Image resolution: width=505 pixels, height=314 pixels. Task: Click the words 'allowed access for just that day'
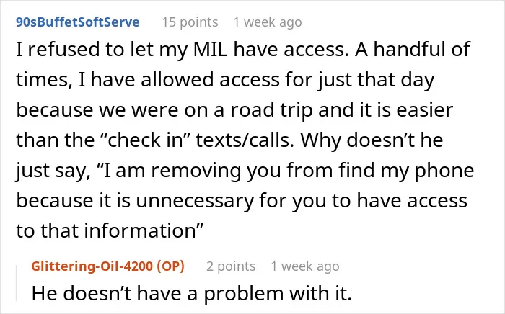pyautogui.click(x=288, y=80)
